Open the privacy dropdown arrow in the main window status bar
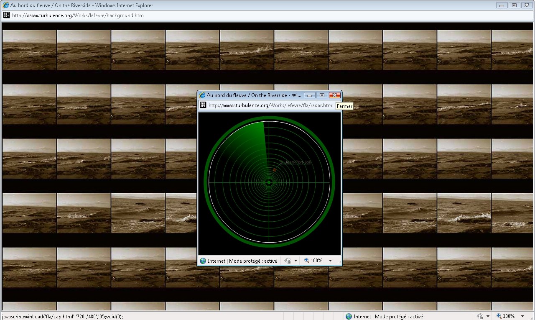 click(x=488, y=316)
